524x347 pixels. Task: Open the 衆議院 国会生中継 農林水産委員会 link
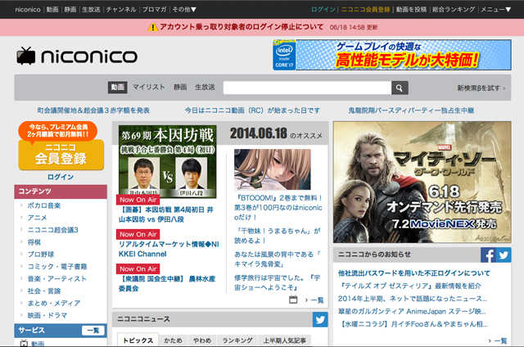click(x=167, y=283)
